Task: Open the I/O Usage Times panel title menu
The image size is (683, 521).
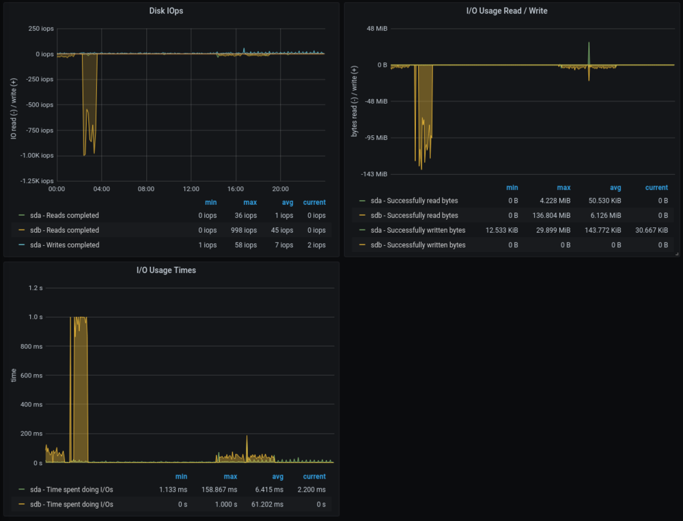Action: [x=166, y=270]
